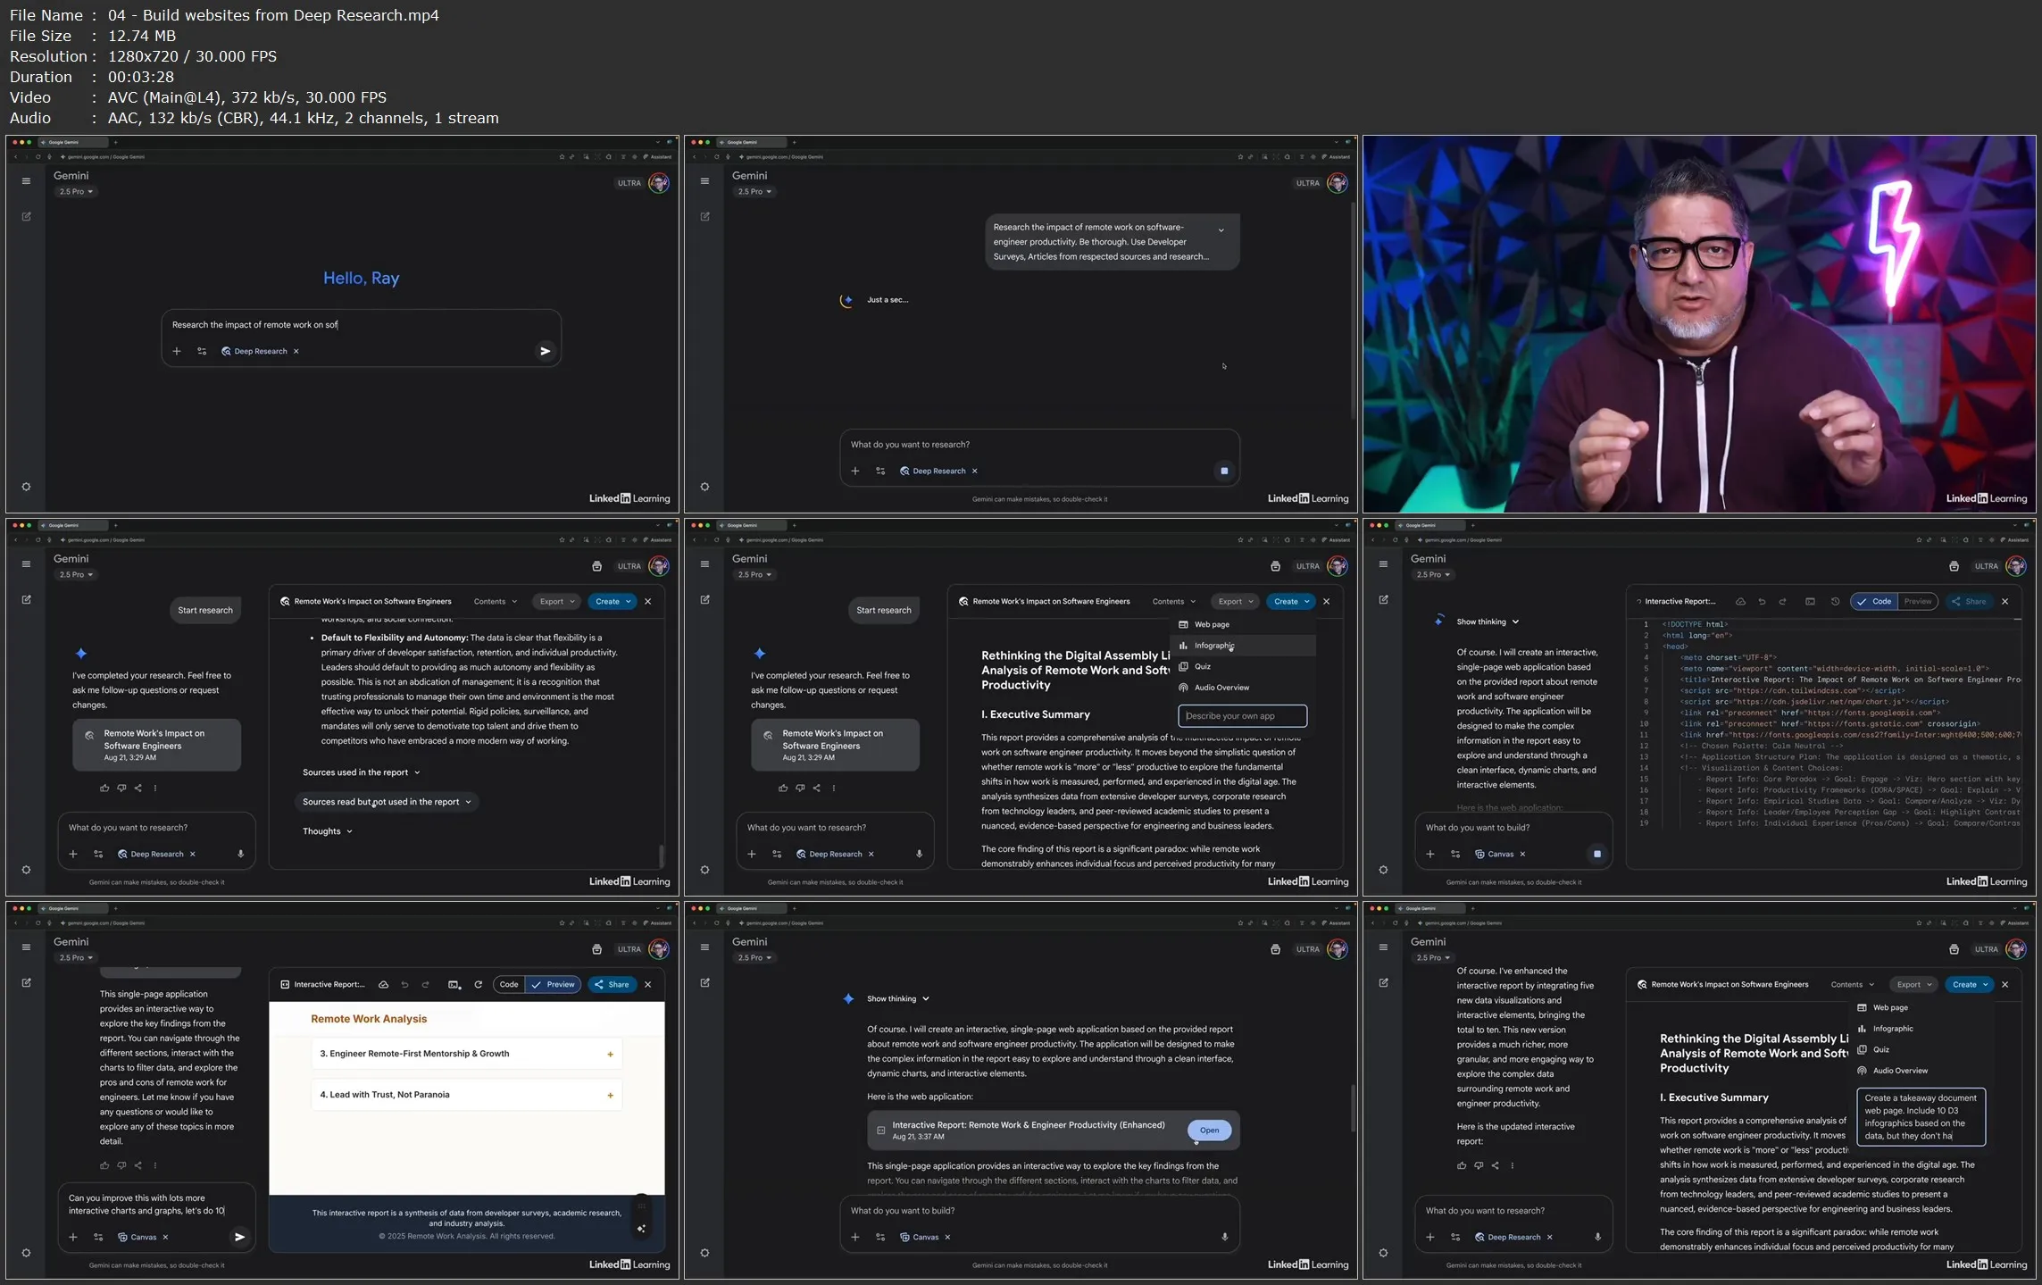Open version history clock icon in the HTML code frame
The height and width of the screenshot is (1285, 2042).
click(x=1835, y=601)
